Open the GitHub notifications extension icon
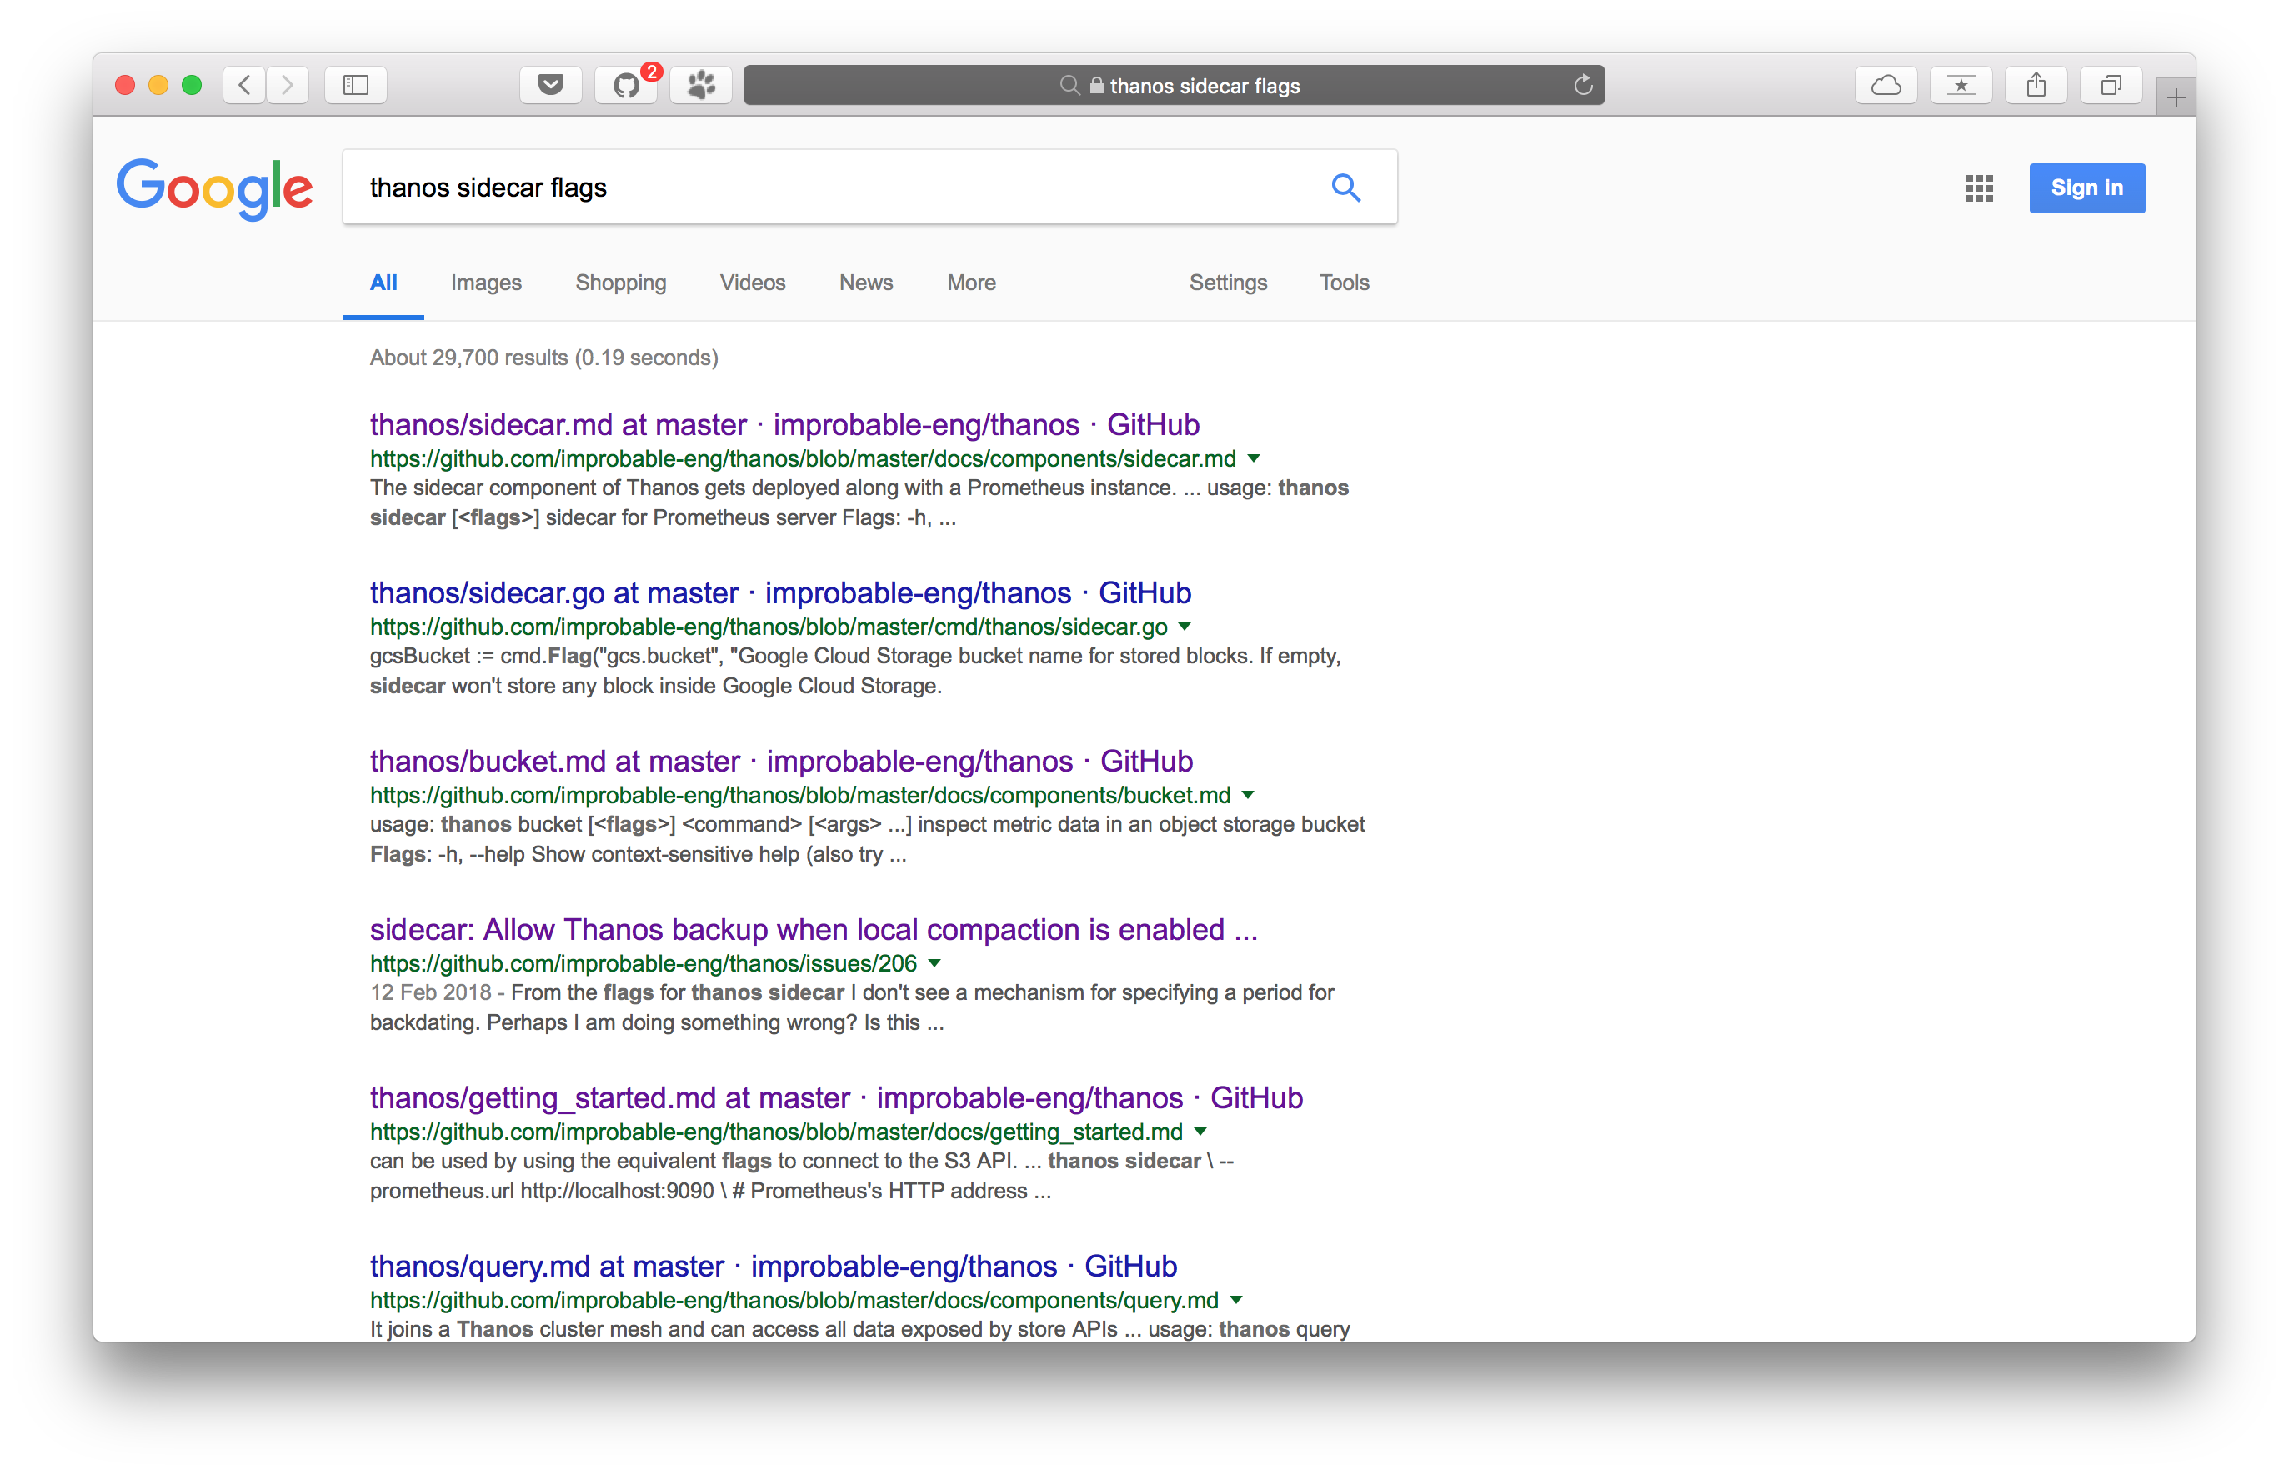This screenshot has width=2289, height=1475. tap(626, 85)
